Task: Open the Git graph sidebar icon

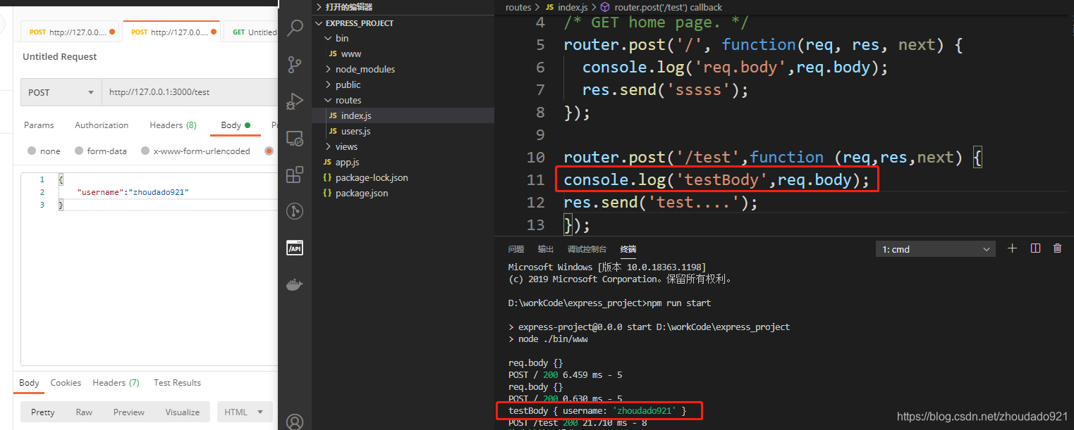Action: [x=295, y=210]
